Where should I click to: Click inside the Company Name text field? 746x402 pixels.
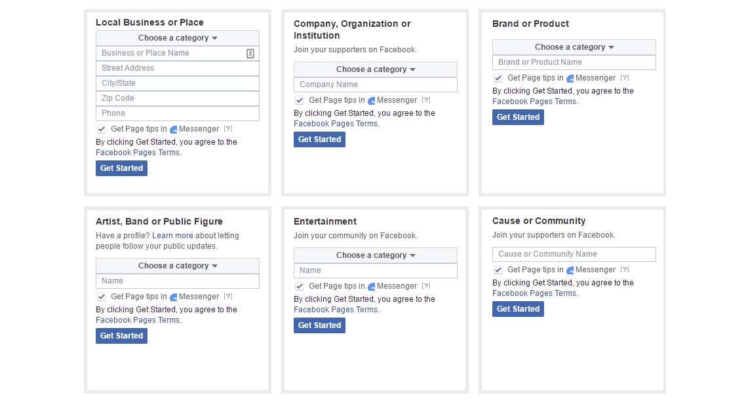(375, 84)
